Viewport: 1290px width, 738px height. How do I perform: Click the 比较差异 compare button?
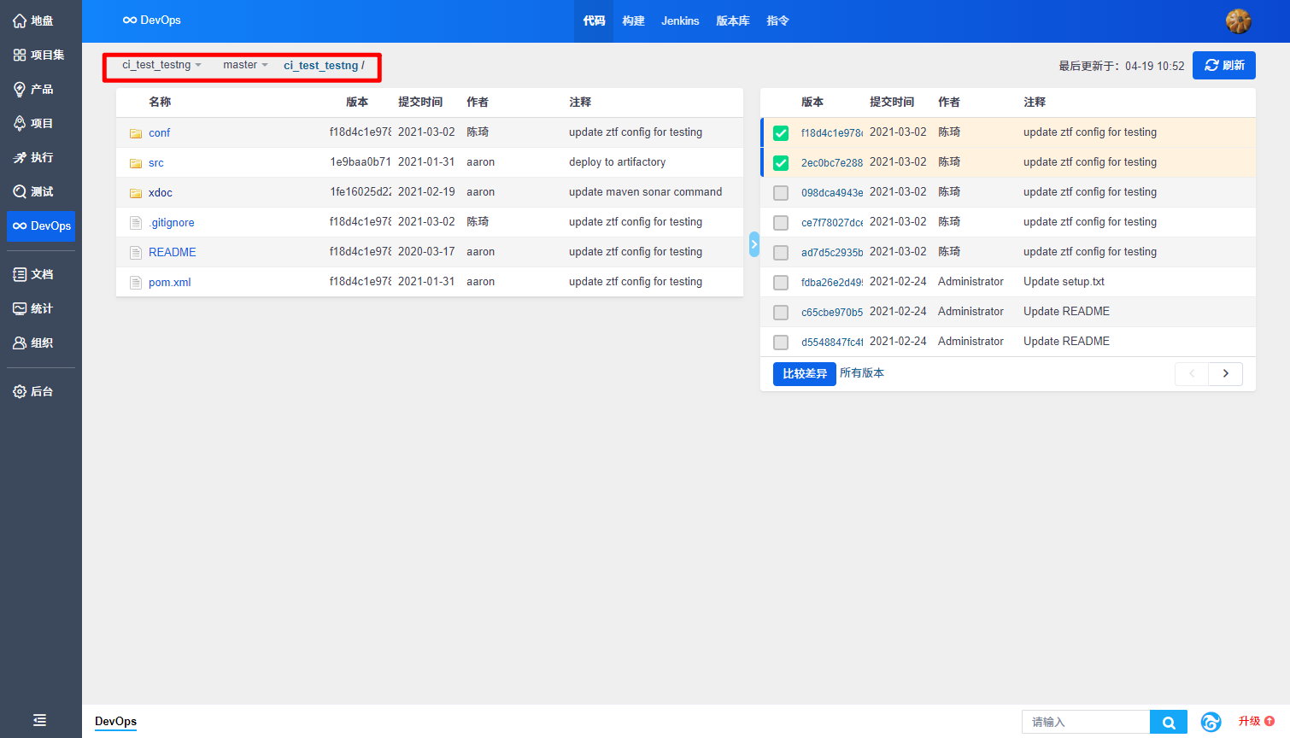tap(804, 373)
